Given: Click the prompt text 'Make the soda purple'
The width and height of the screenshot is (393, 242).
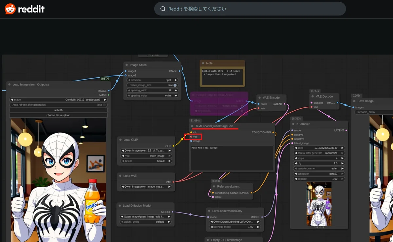Looking at the screenshot, I should coord(204,148).
